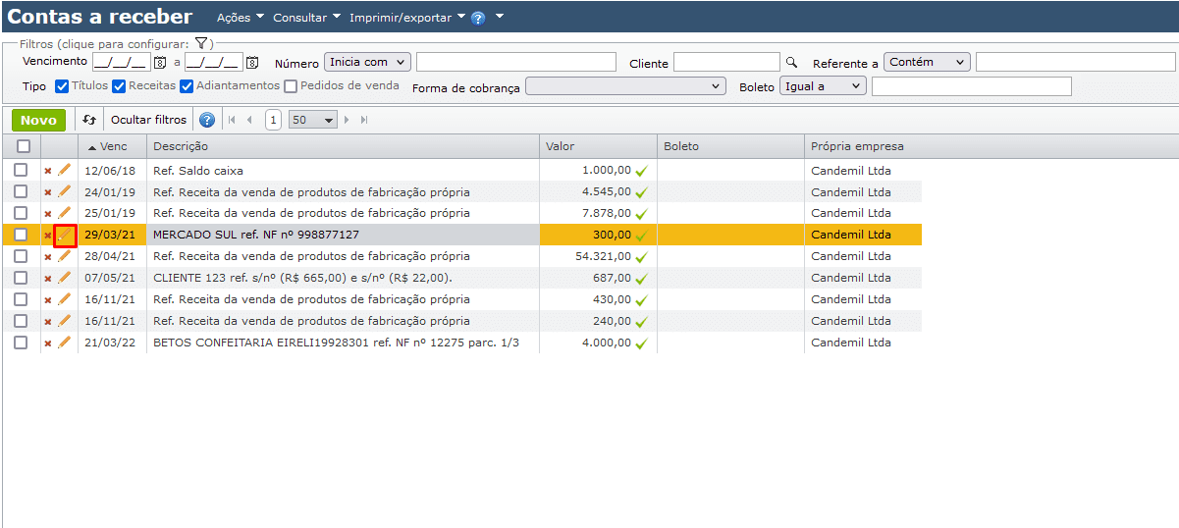Viewport: 1179px width, 528px height.
Task: Click the green check on the 54.321,00 row
Action: [642, 256]
